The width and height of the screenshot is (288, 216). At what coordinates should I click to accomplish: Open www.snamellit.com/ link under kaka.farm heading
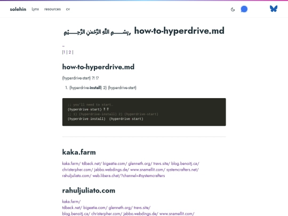click(x=148, y=170)
